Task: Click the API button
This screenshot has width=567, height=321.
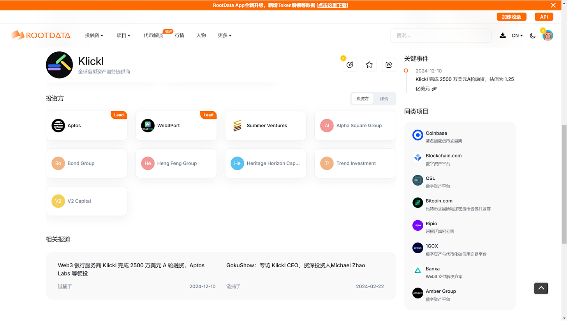Action: (x=544, y=17)
